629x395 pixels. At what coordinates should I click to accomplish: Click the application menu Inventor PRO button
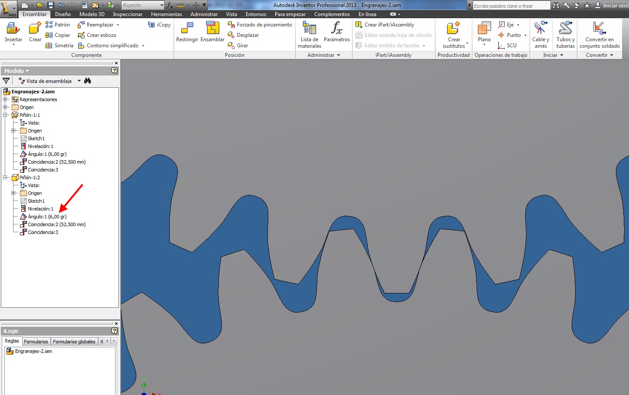click(x=8, y=8)
